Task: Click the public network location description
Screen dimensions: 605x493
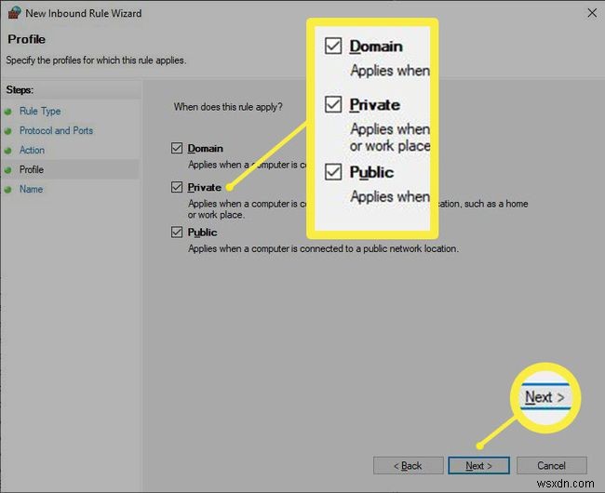Action: pyautogui.click(x=323, y=248)
